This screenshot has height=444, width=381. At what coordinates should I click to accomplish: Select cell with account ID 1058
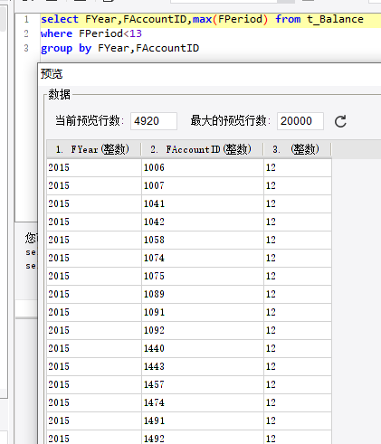click(203, 240)
